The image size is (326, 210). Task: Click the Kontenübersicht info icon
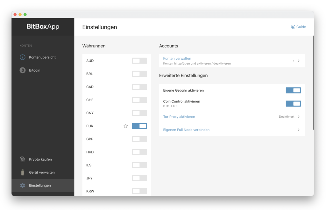pos(23,57)
